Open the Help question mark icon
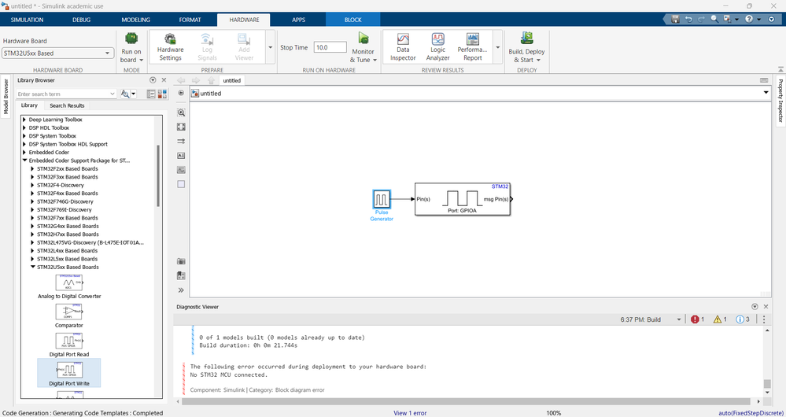This screenshot has height=417, width=786. 749,20
